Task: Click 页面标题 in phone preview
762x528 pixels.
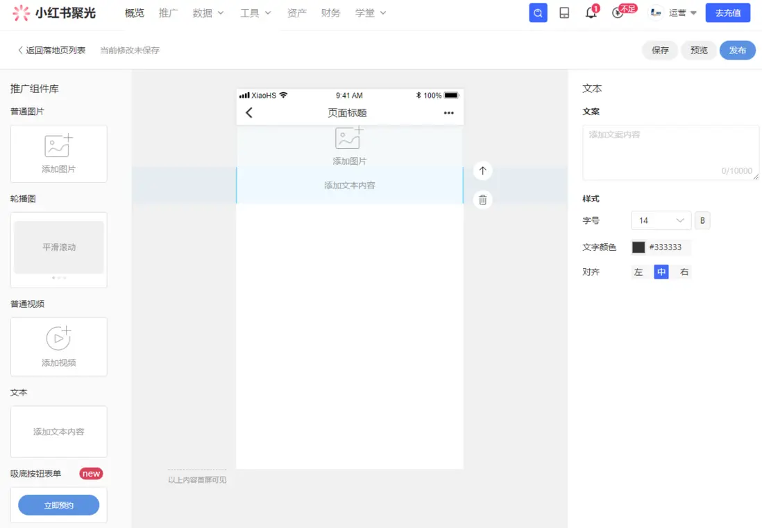Action: pyautogui.click(x=347, y=113)
